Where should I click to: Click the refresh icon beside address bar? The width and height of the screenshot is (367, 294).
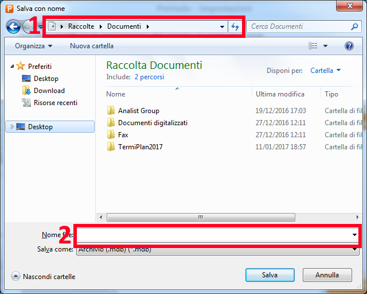tap(235, 26)
